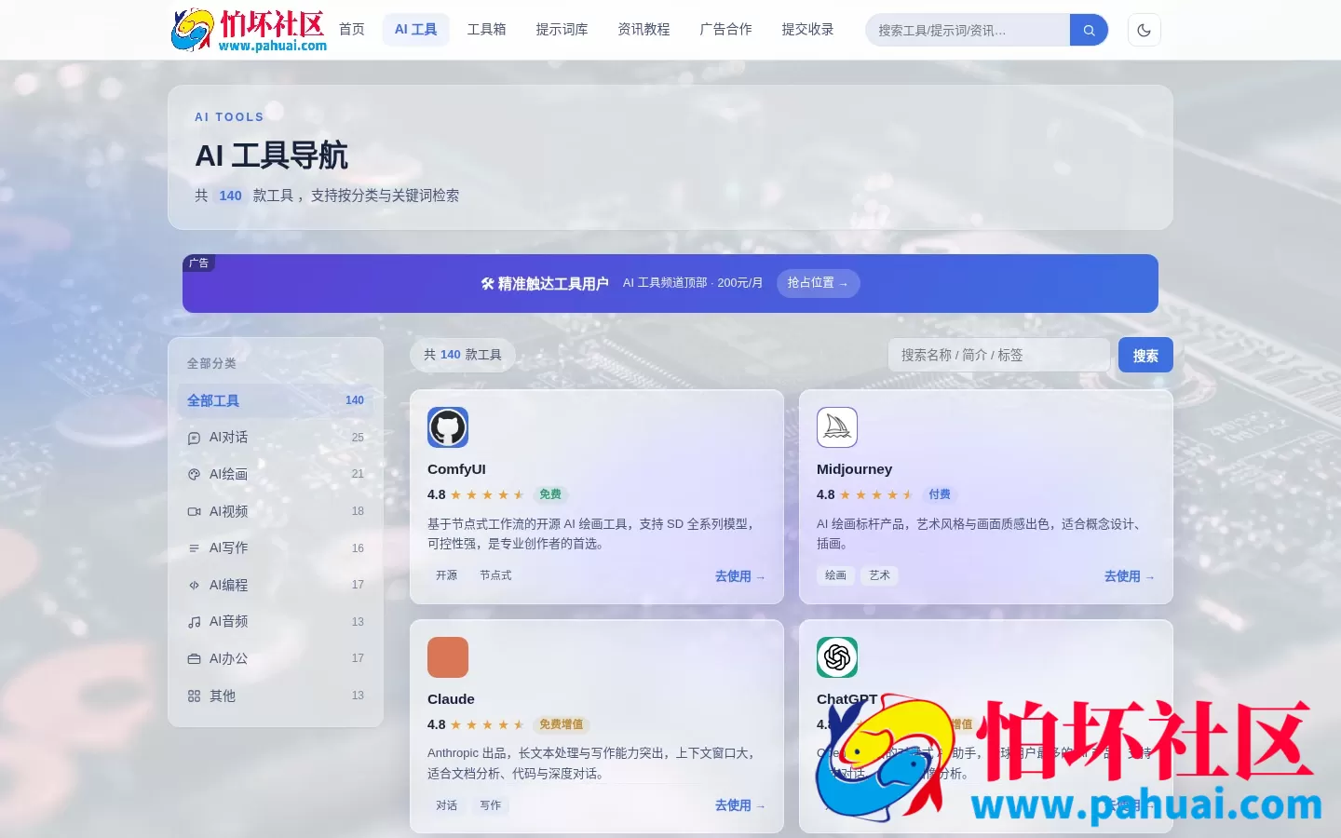Click the 精准触达工具用户 ad banner title
Screen dimensions: 1341x838
(x=545, y=283)
